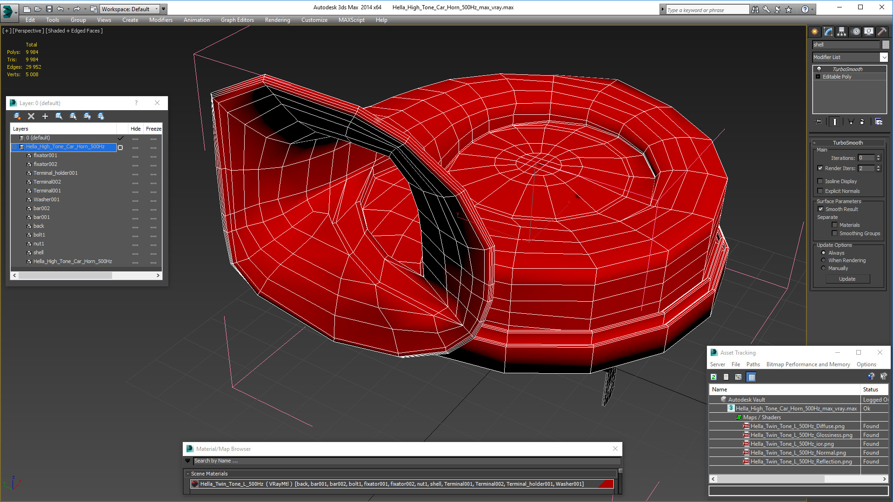Open the Utilities hammer tab
The image size is (893, 502).
pos(882,32)
